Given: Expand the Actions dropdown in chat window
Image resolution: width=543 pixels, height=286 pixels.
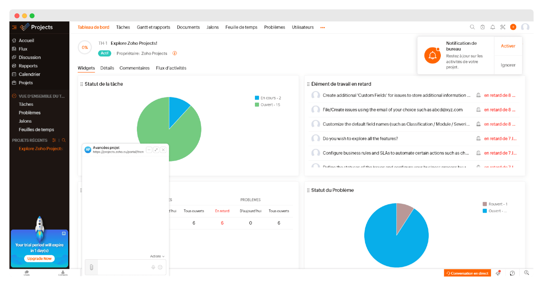Looking at the screenshot, I should coord(157,256).
